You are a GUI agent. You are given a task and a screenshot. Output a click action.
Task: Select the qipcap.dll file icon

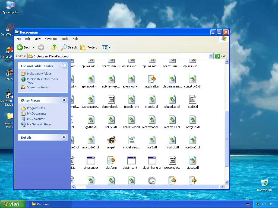click(193, 160)
